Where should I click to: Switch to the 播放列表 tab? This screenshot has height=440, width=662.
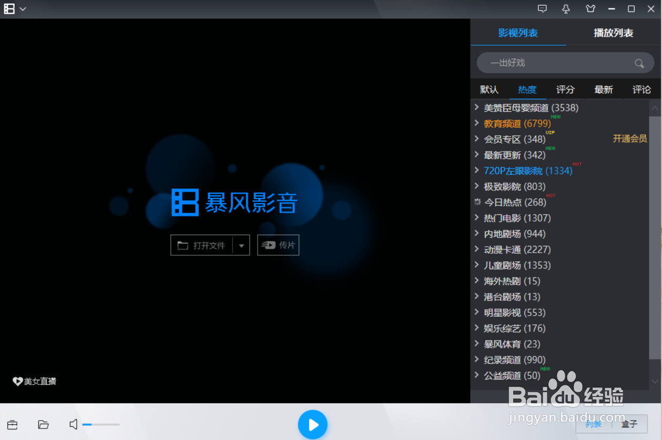pyautogui.click(x=613, y=33)
